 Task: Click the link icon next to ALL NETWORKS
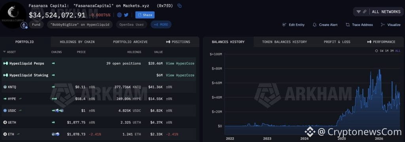click(x=365, y=11)
